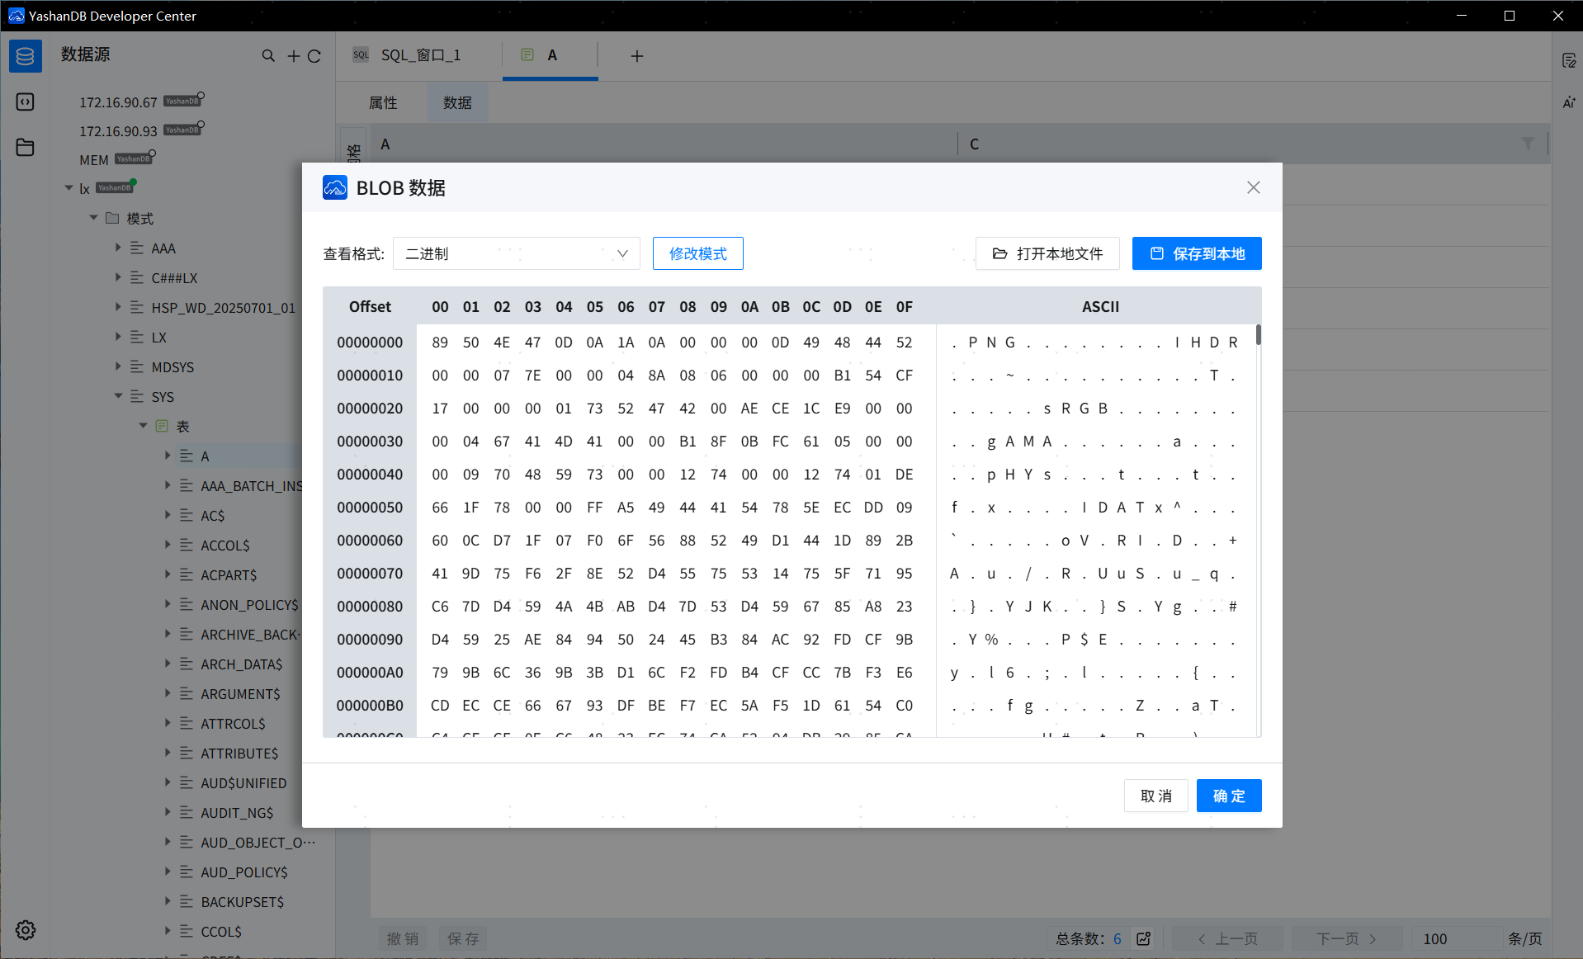Screen dimensions: 1583x959
Task: Click the search icon in 数据源 panel
Action: (268, 55)
